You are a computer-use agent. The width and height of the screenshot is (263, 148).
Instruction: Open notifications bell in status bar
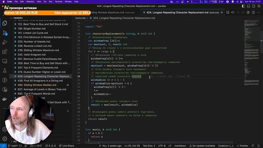pyautogui.click(x=258, y=146)
